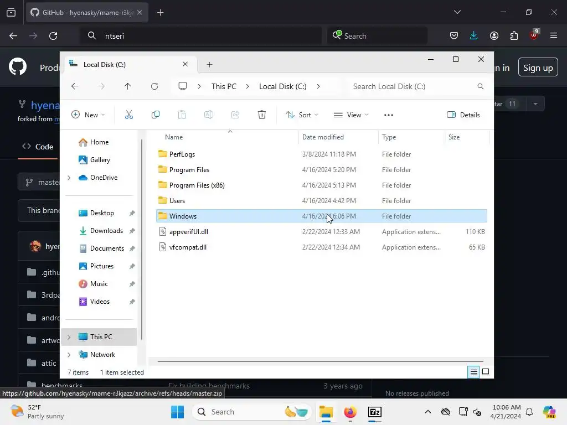Viewport: 567px width, 425px height.
Task: Delete selected item with trash icon
Action: coord(262,115)
